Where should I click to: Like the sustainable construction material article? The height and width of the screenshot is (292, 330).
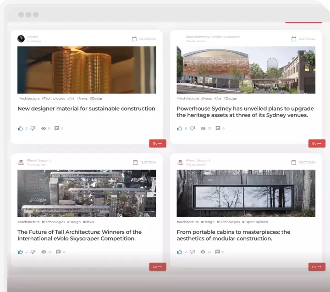[x=20, y=129]
